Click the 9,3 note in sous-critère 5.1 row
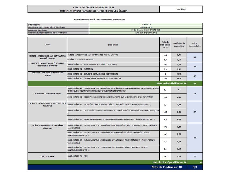 click(x=165, y=105)
